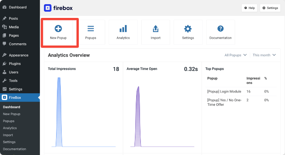
Task: Click the firebox logo icon
Action: [48, 8]
